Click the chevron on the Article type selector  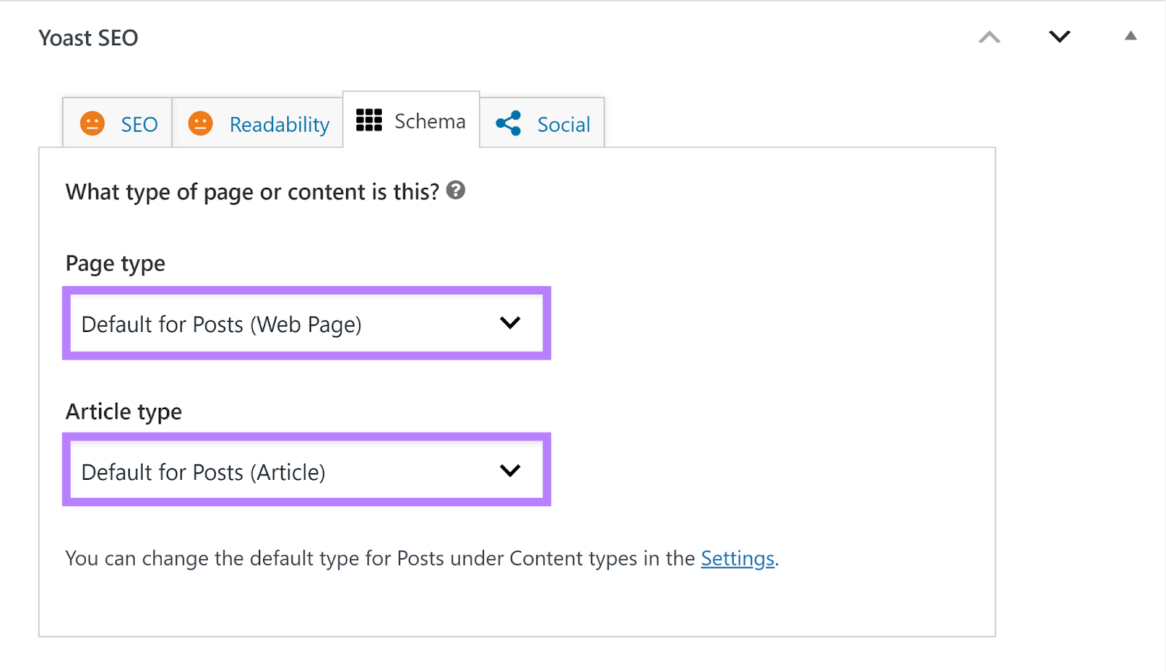click(511, 470)
